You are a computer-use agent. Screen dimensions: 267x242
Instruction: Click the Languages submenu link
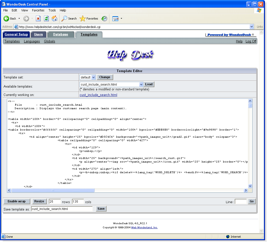click(x=32, y=41)
